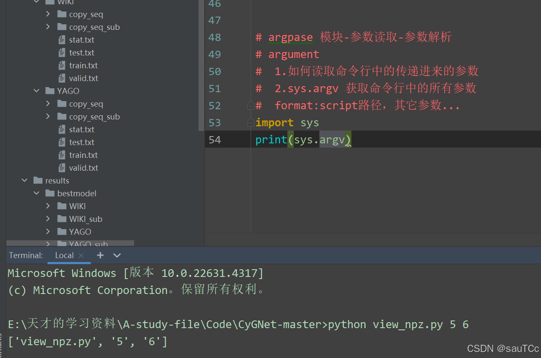541x358 pixels.
Task: Open terminal session options dropdown chevron
Action: point(117,255)
